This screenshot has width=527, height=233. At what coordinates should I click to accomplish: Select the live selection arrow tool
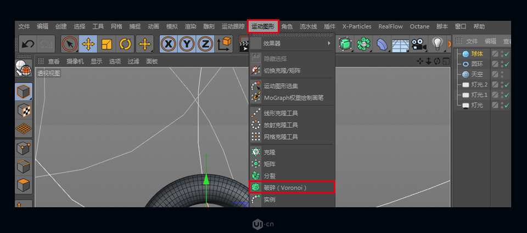[x=70, y=44]
